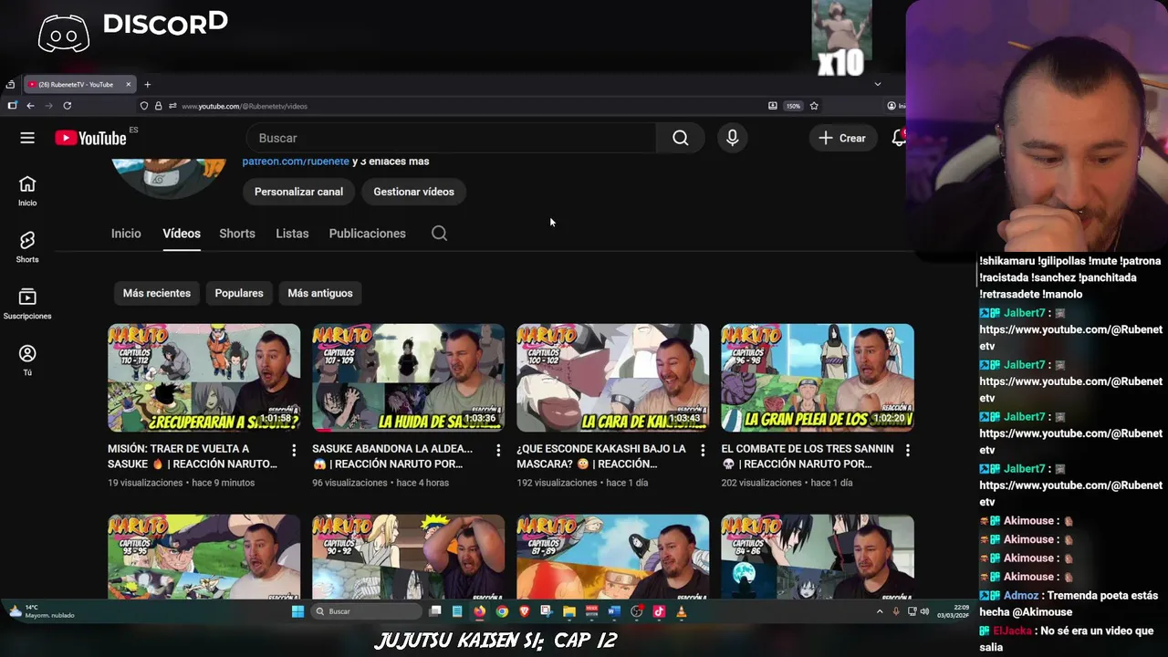Filter videos by Más recientes
This screenshot has width=1168, height=657.
click(157, 293)
